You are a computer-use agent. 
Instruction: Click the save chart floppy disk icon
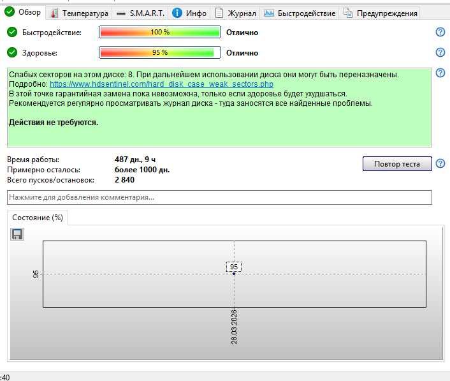17,234
